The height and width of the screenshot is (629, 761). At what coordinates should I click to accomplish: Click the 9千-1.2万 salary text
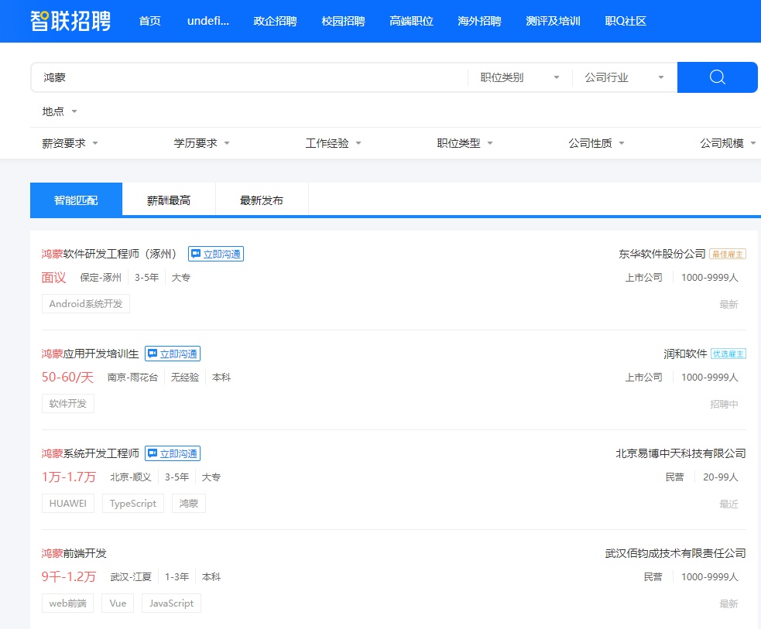[69, 577]
